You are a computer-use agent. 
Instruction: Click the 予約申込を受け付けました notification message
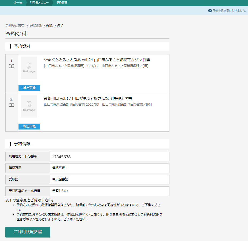pos(230,10)
